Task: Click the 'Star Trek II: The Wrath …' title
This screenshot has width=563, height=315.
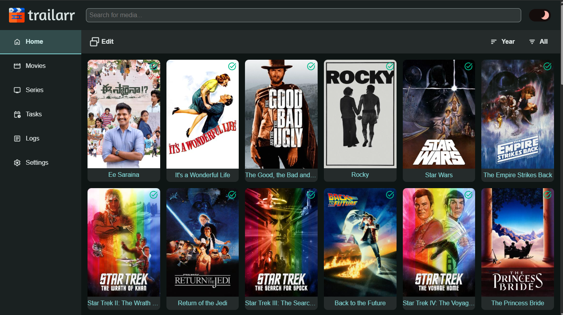Action: pos(124,303)
